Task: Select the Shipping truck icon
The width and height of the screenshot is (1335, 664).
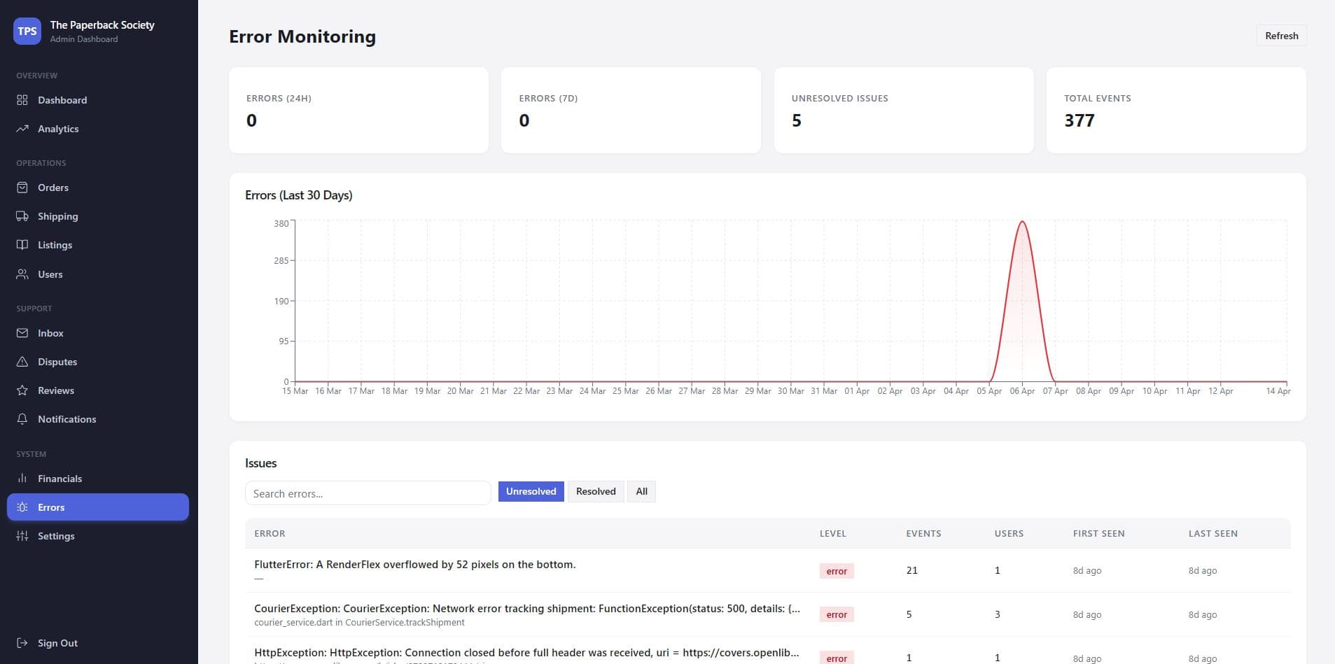Action: click(22, 216)
